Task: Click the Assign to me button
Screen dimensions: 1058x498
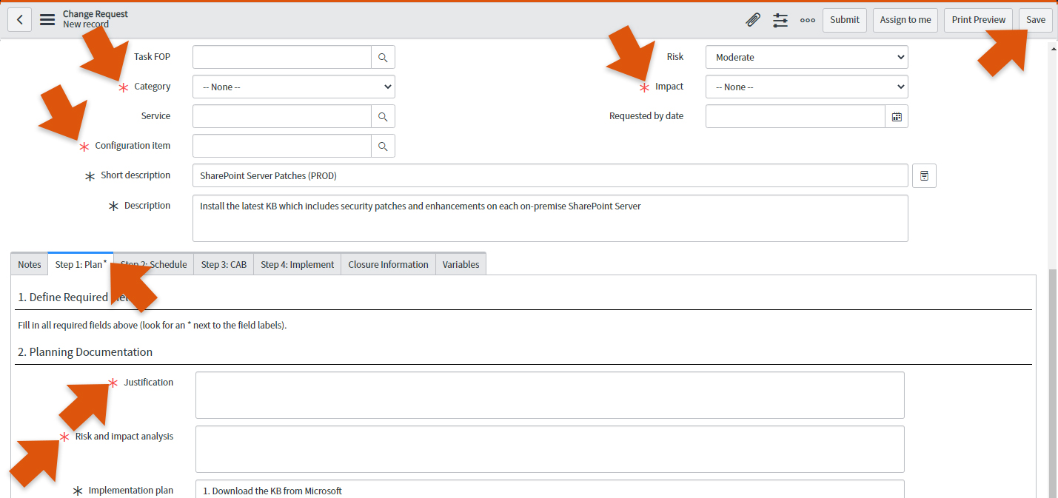Action: tap(905, 20)
